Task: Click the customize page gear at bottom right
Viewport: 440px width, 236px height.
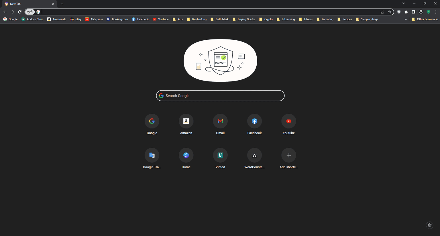Action: pos(429,225)
